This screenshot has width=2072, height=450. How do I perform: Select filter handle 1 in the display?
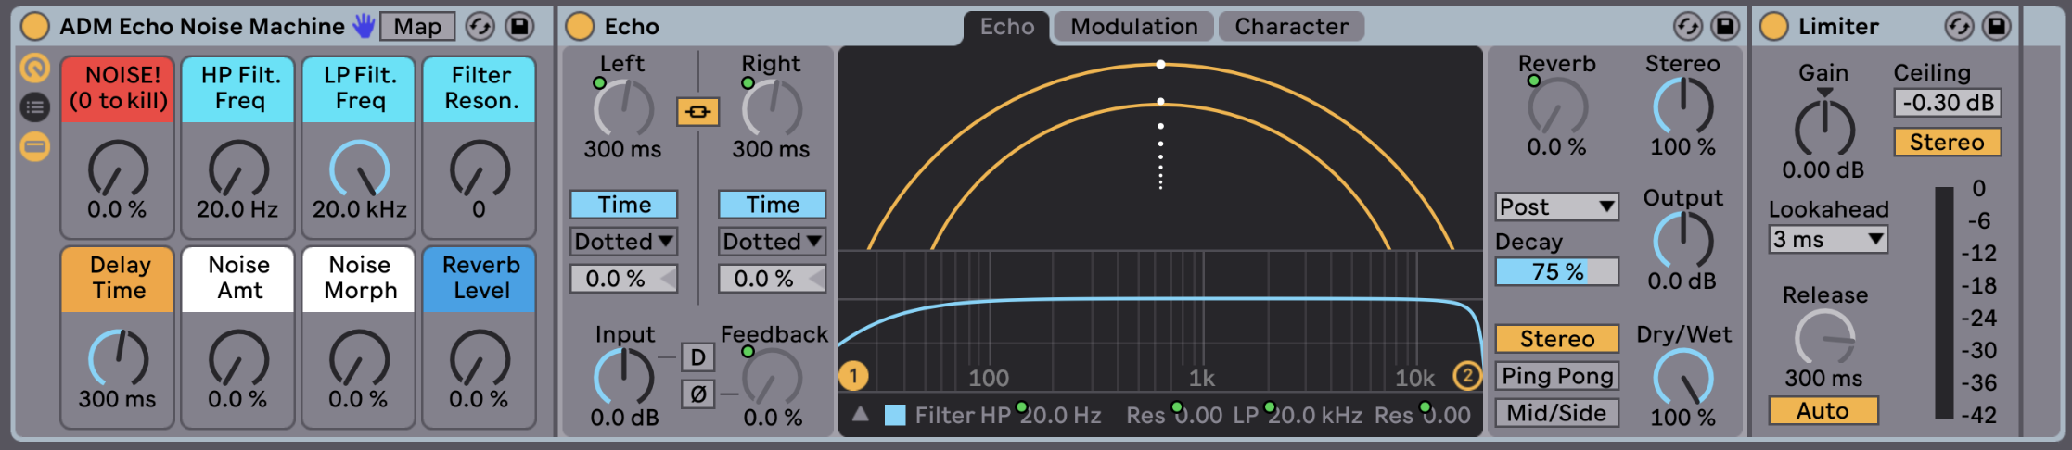coord(853,376)
